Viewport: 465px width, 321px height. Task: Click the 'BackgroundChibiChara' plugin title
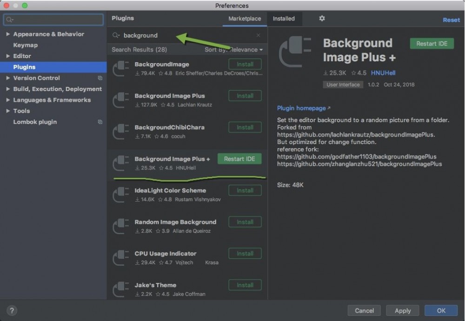(169, 127)
